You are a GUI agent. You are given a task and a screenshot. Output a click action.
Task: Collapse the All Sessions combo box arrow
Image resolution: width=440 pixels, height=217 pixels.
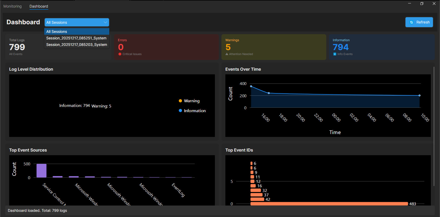[x=105, y=22]
